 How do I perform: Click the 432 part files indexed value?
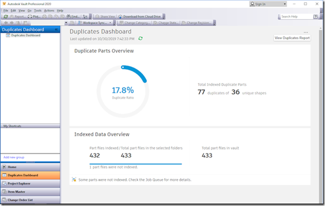tap(94, 155)
